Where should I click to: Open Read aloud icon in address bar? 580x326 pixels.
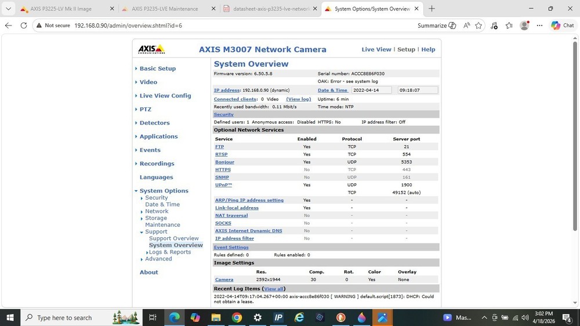point(466,26)
